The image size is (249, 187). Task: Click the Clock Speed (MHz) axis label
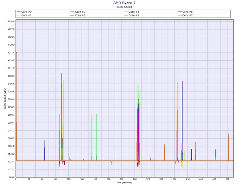[5, 98]
